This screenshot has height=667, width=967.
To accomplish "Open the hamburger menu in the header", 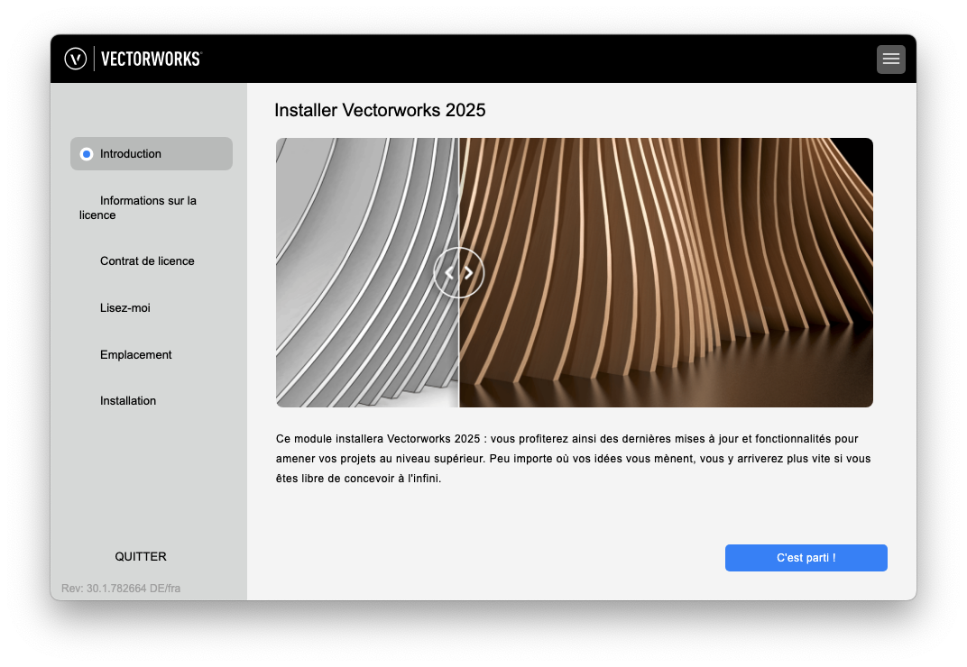I will pyautogui.click(x=890, y=59).
